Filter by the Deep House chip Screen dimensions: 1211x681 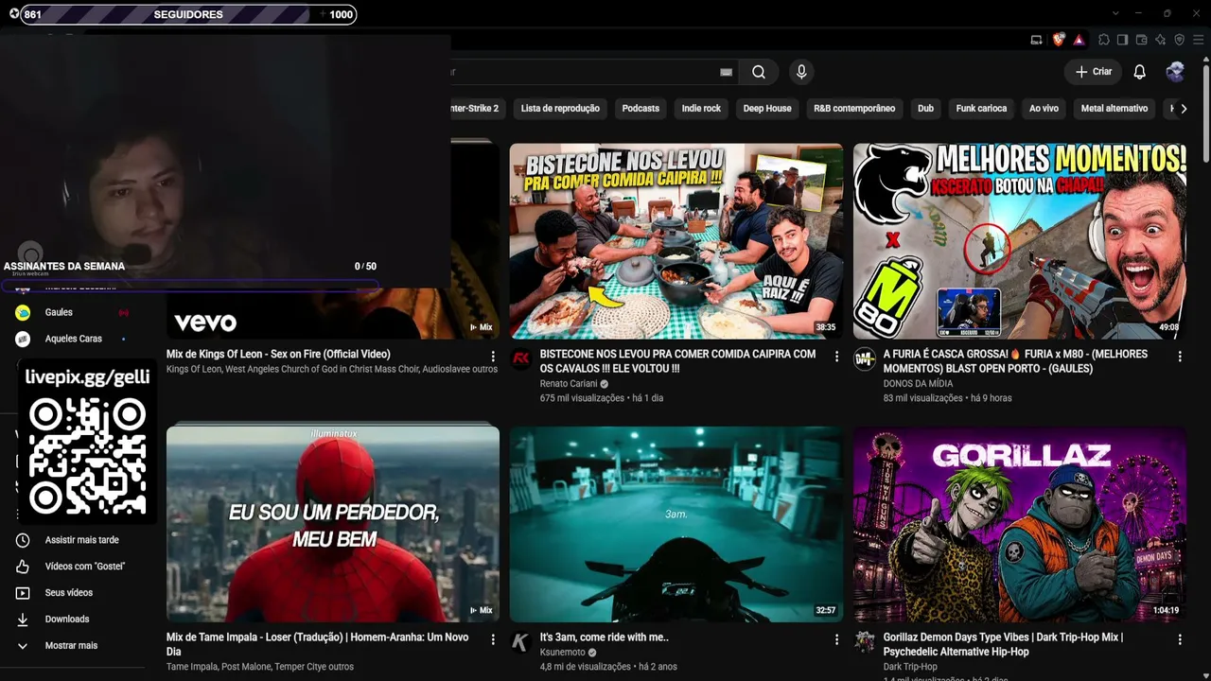tap(767, 109)
